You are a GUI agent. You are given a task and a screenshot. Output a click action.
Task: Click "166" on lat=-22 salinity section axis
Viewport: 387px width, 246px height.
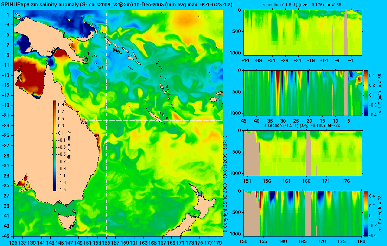[306, 181]
